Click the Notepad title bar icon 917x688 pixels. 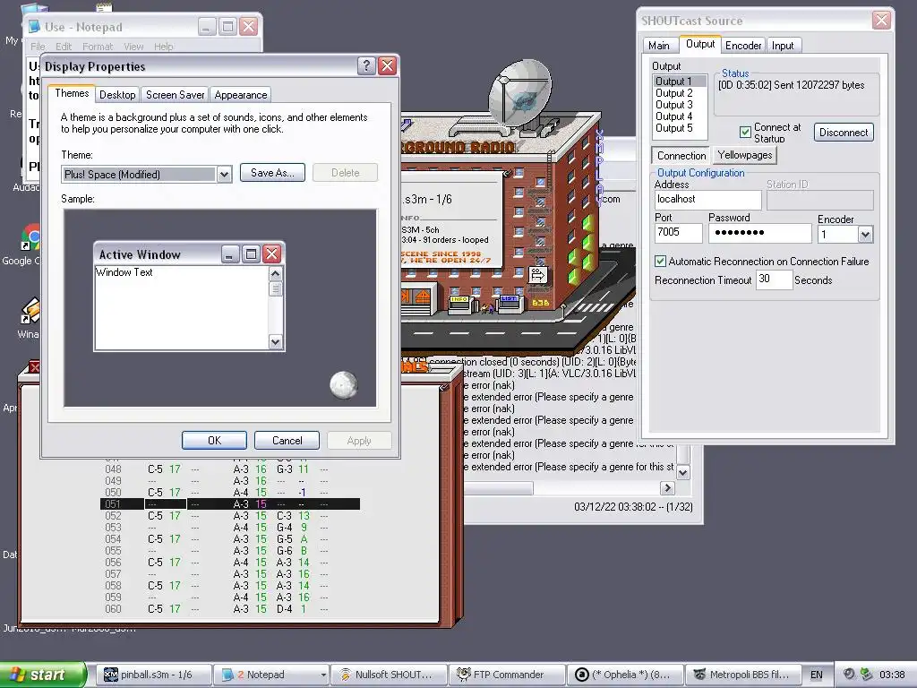click(x=35, y=27)
